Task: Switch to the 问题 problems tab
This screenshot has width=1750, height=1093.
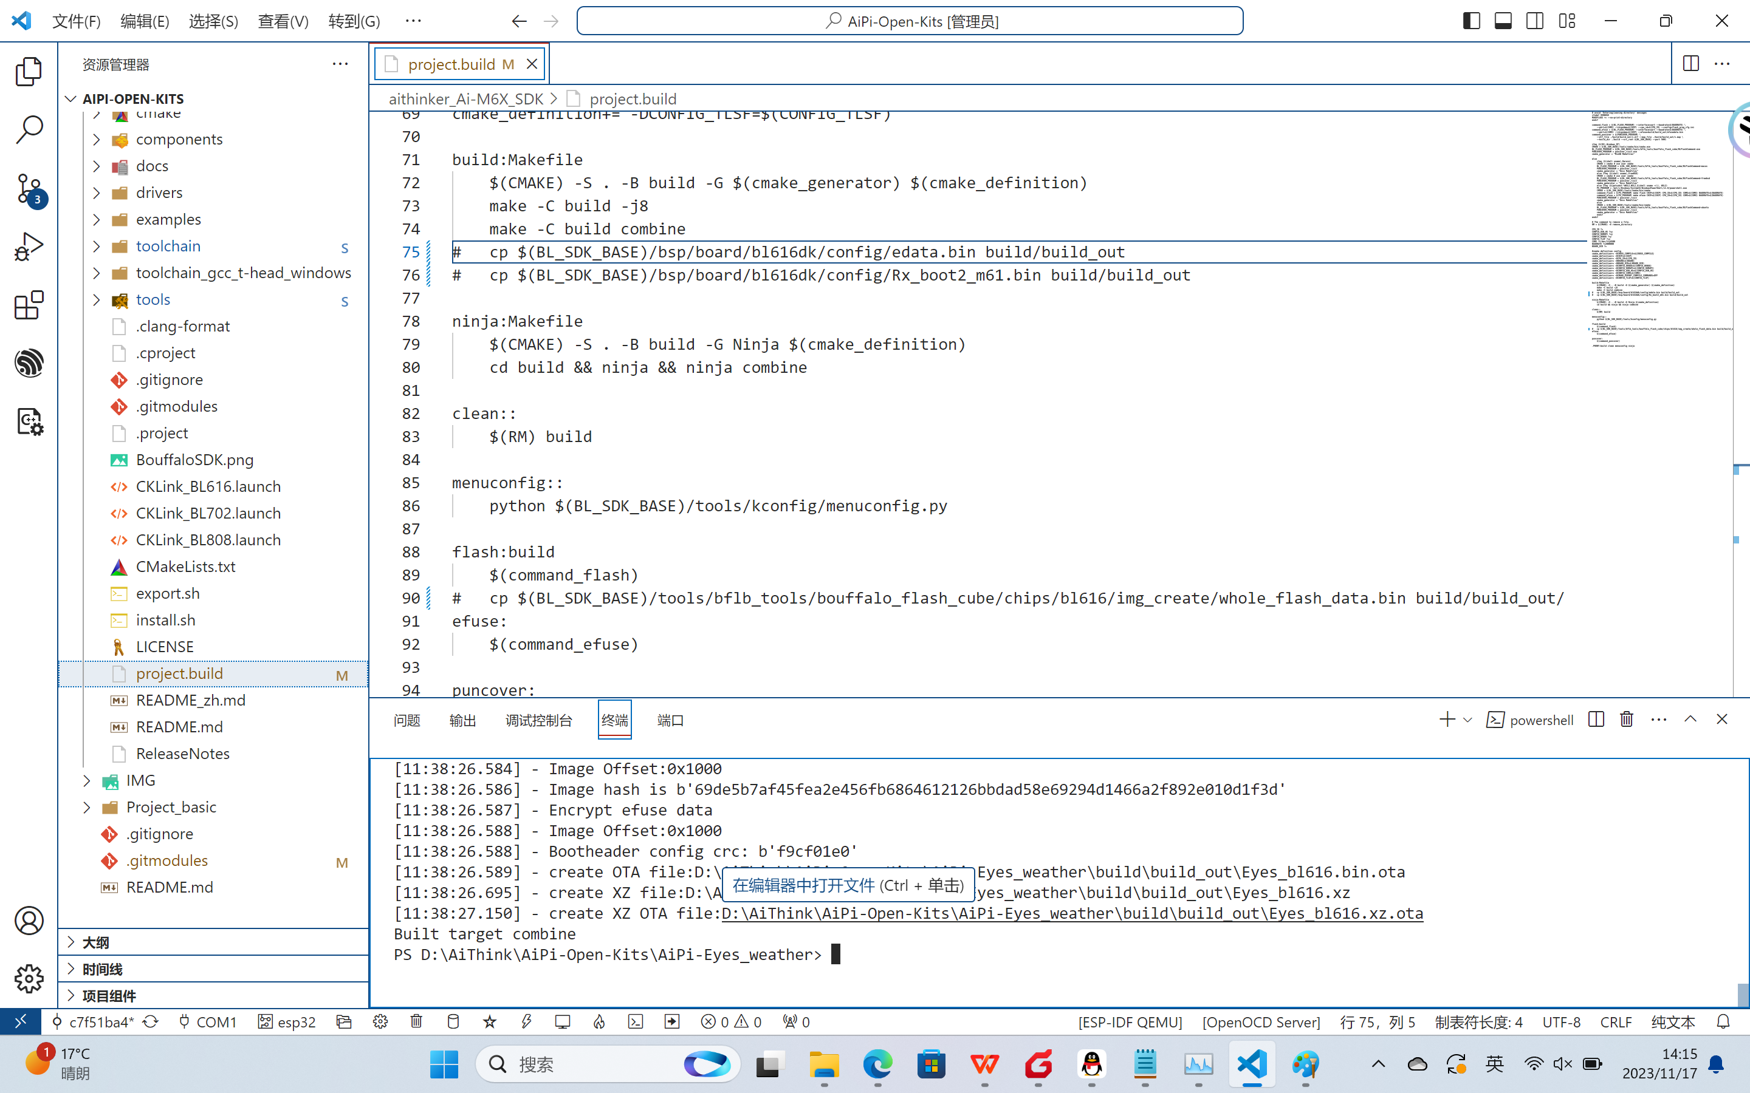Action: coord(407,720)
